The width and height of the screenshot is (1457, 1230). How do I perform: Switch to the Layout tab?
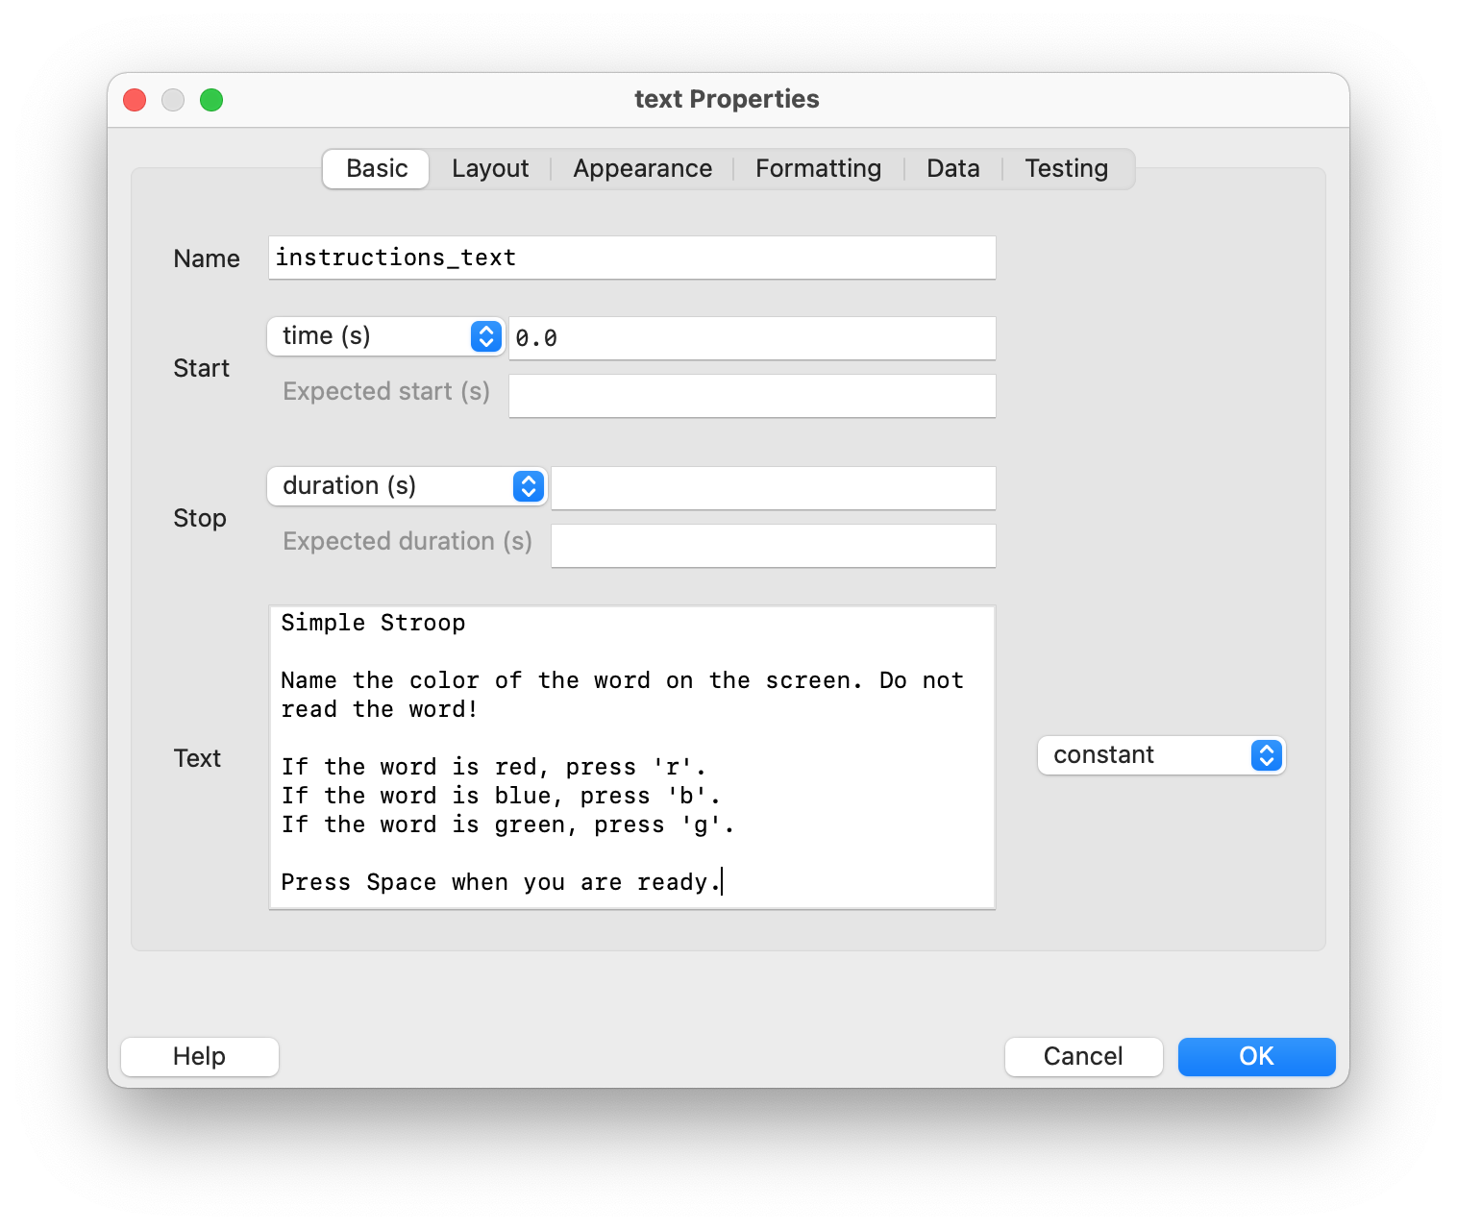pyautogui.click(x=489, y=169)
